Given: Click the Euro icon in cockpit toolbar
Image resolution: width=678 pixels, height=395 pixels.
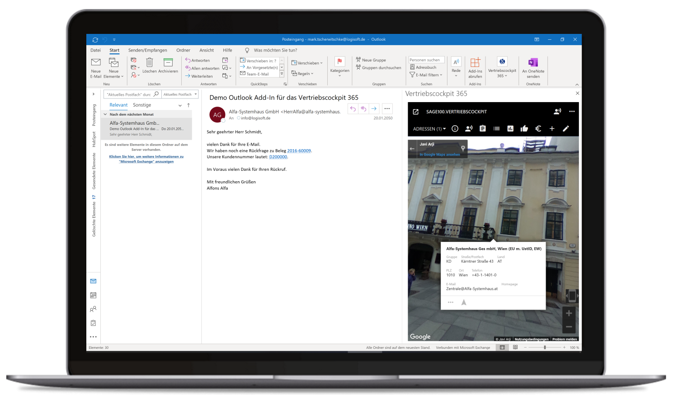Looking at the screenshot, I should point(538,129).
